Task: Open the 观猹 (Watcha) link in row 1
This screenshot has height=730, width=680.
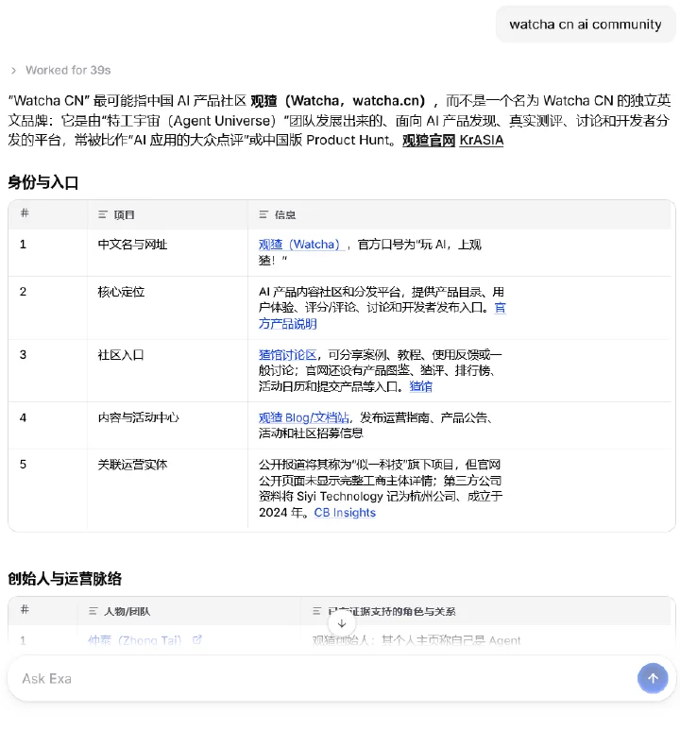Action: click(x=301, y=244)
